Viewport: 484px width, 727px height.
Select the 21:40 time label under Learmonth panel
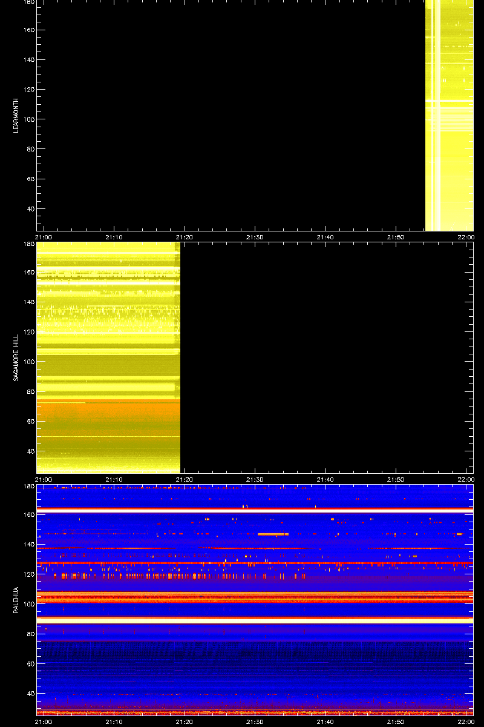[x=325, y=237]
